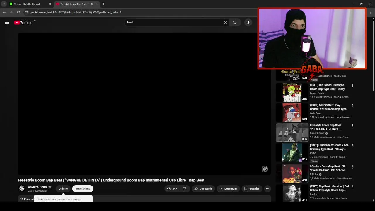This screenshot has width=375, height=211.
Task: Like the video with thumbs up
Action: tap(172, 189)
